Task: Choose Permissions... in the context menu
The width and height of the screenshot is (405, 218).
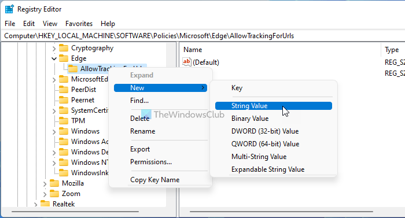Action: click(x=160, y=162)
